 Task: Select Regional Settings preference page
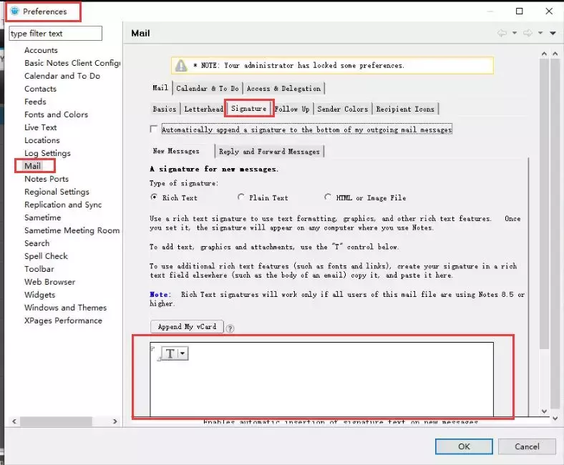tap(57, 192)
